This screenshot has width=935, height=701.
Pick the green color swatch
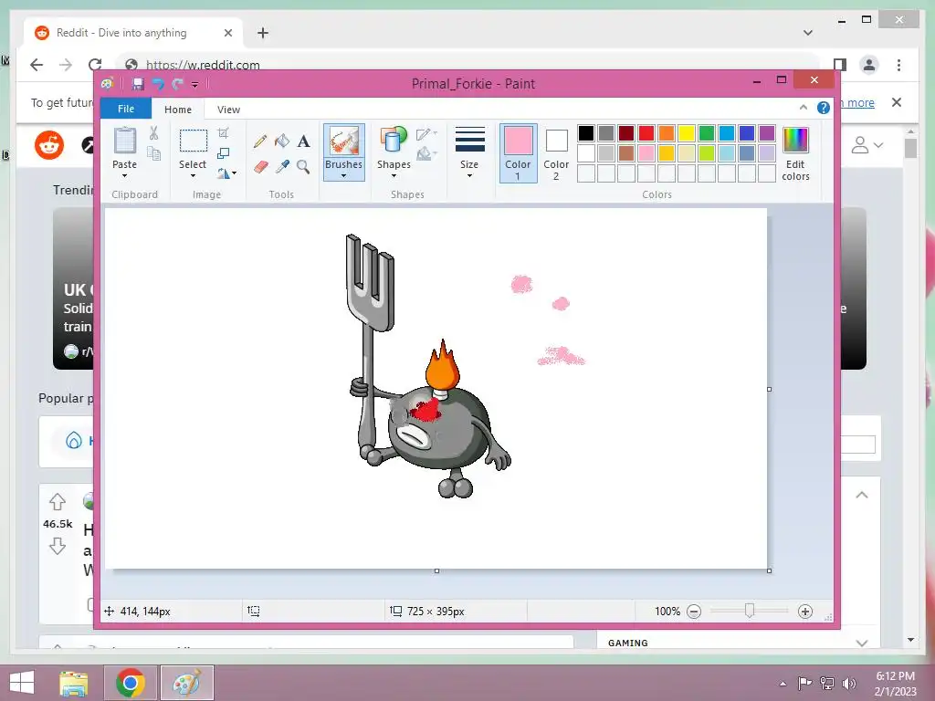coord(707,133)
